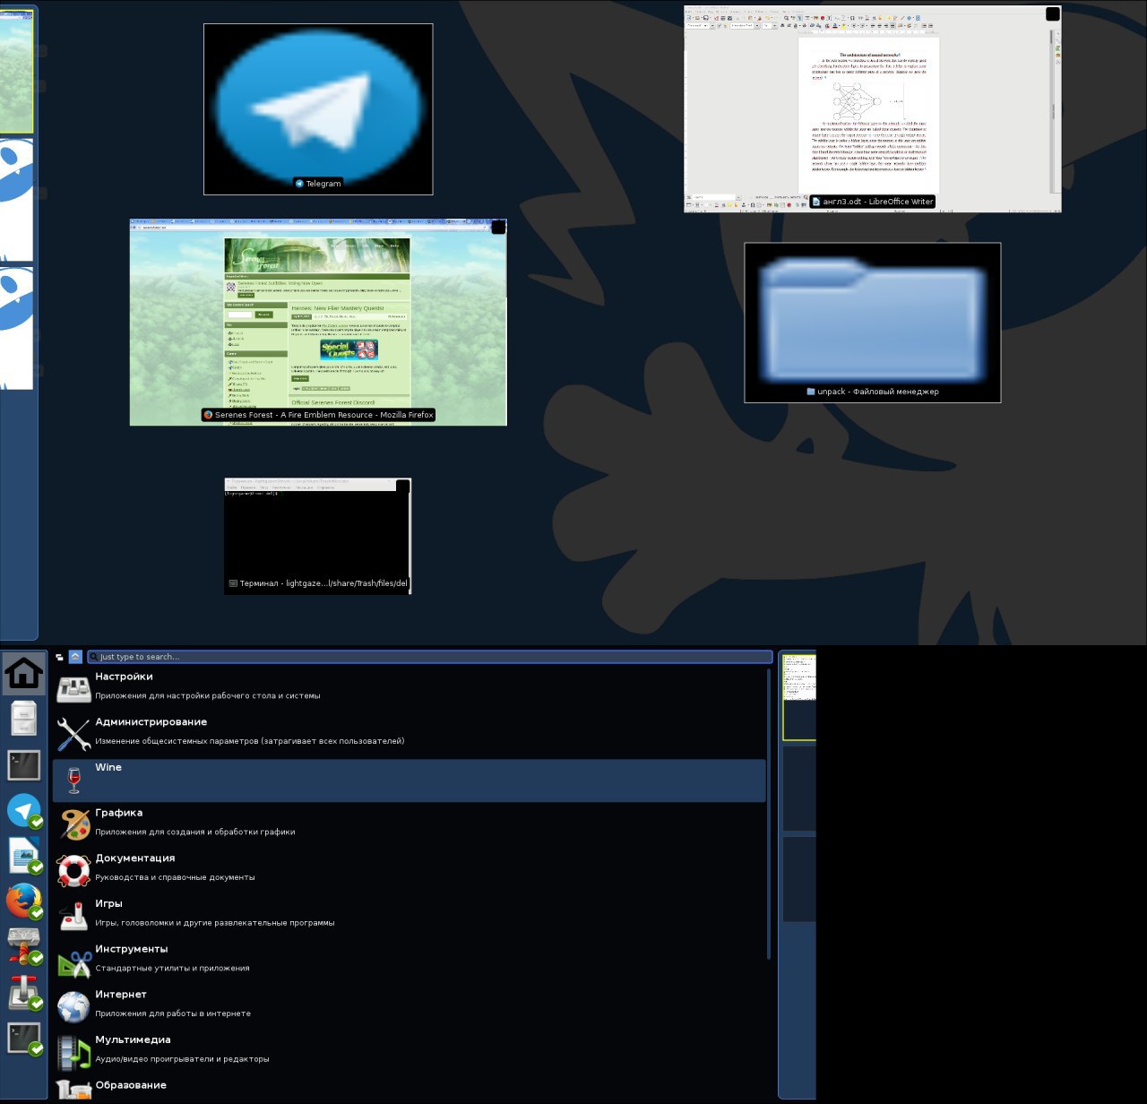1147x1104 pixels.
Task: Focus the 'Just type to search...' field
Action: click(x=430, y=657)
